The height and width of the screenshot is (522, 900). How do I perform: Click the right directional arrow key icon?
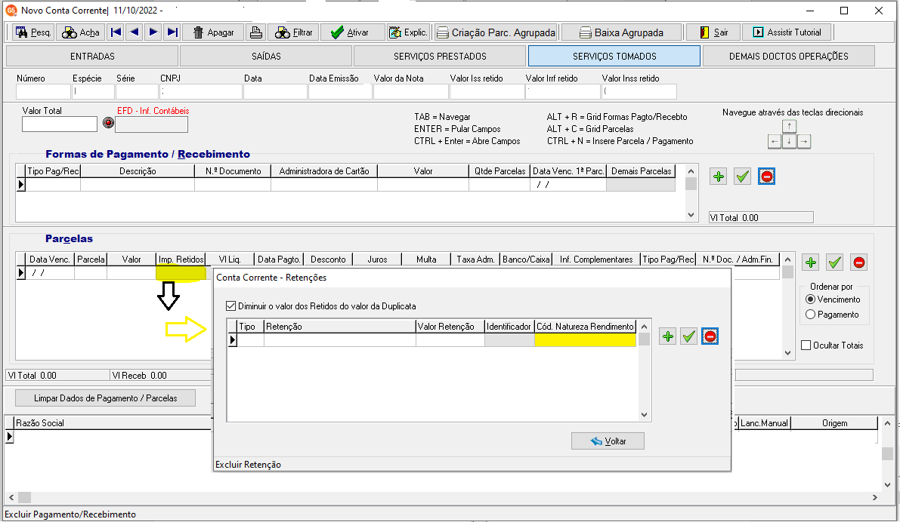coord(804,142)
